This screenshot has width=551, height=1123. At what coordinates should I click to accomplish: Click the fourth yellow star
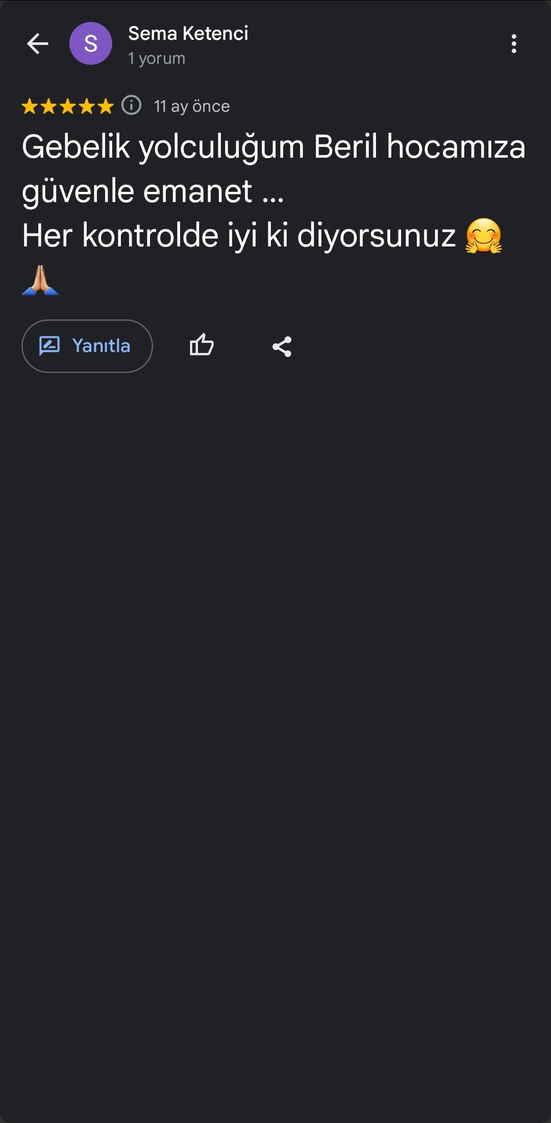(86, 106)
